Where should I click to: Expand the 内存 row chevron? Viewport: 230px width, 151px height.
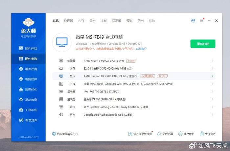click(x=212, y=68)
